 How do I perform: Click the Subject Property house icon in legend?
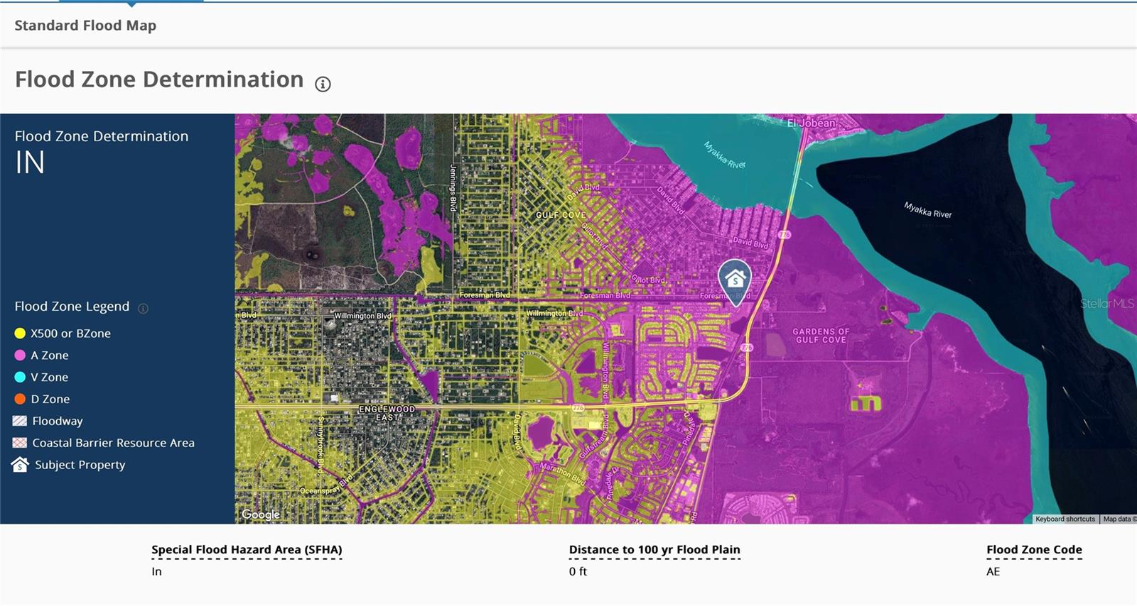[20, 465]
